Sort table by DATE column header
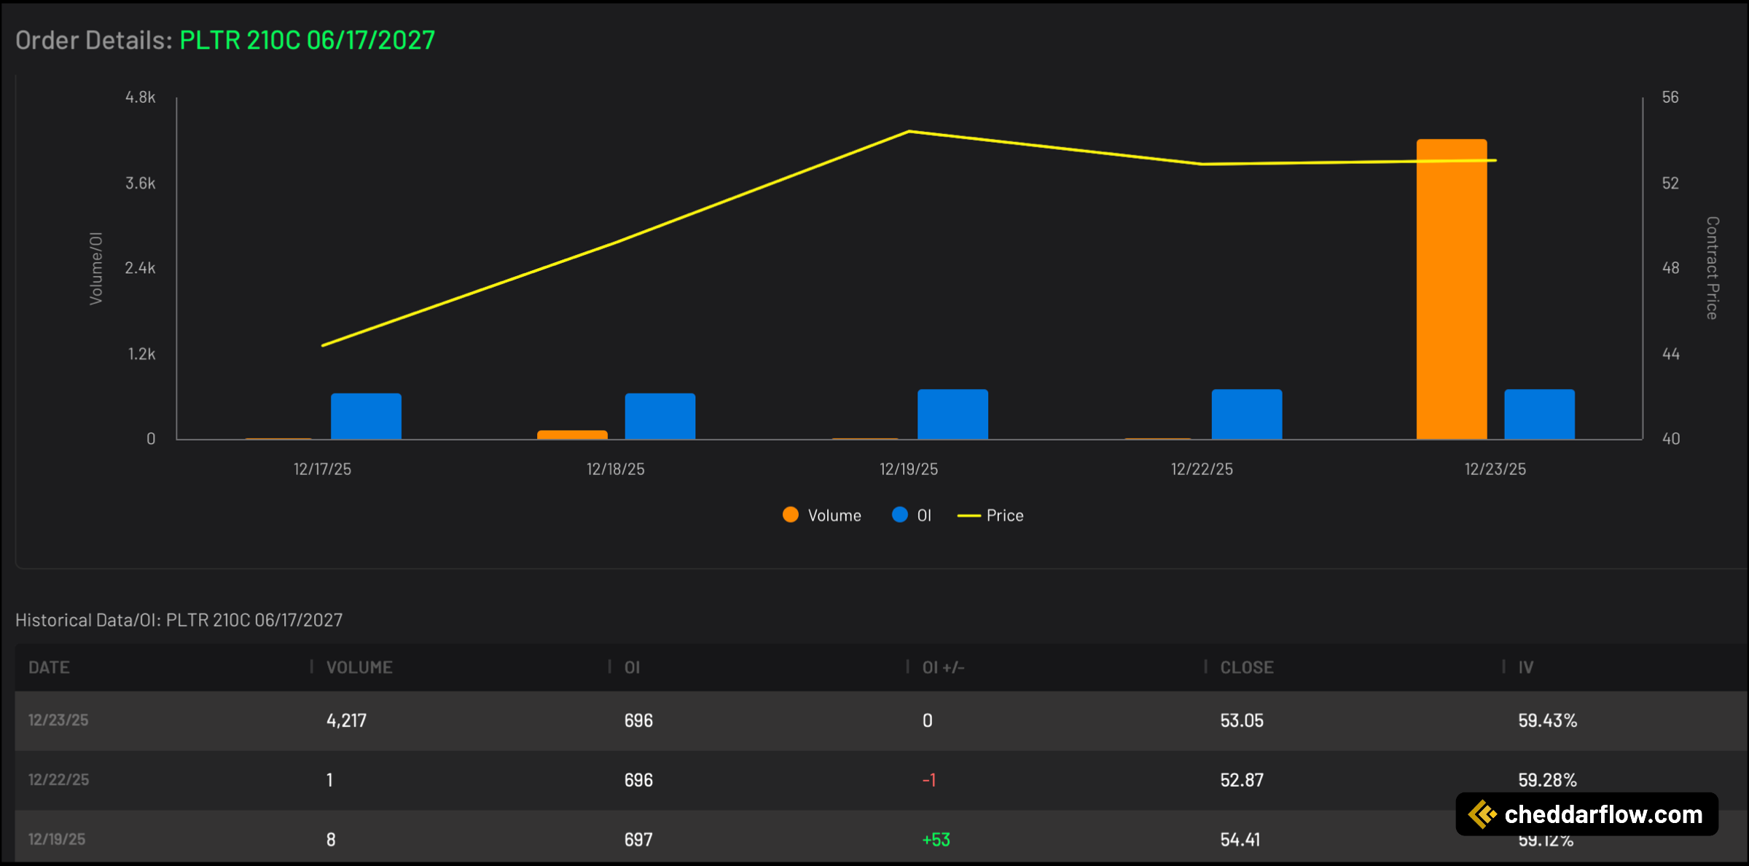The image size is (1749, 866). (50, 667)
